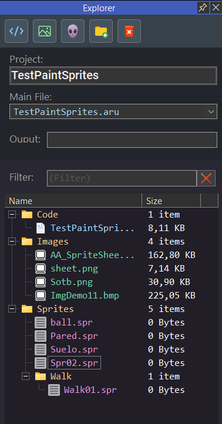Select the Sotb.png file name
This screenshot has width=222, height=424.
point(72,282)
